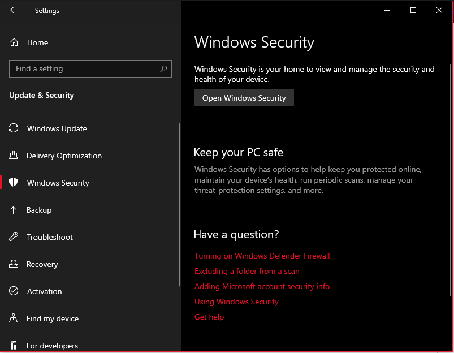The image size is (454, 353).
Task: Click the Windows Security shield icon
Action: pyautogui.click(x=14, y=182)
